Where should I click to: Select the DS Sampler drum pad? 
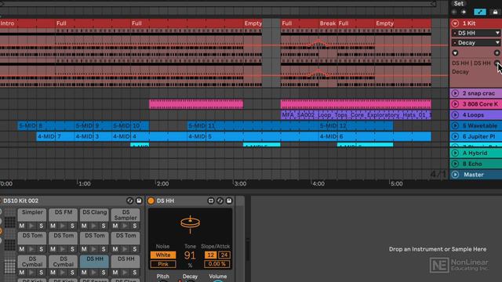[x=125, y=215]
